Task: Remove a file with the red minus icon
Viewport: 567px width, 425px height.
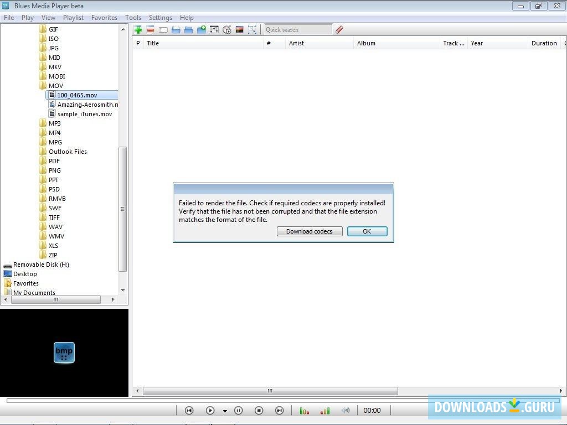Action: [151, 29]
